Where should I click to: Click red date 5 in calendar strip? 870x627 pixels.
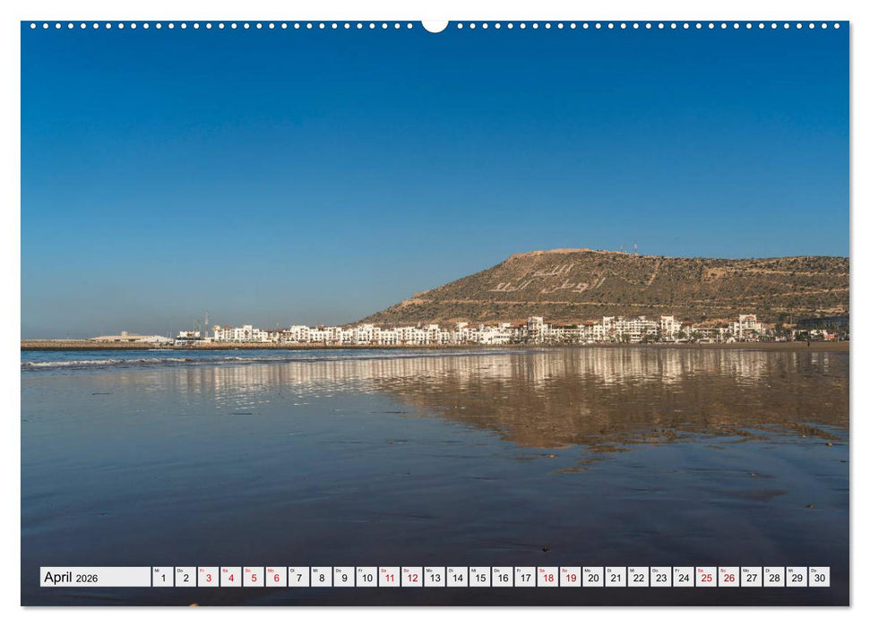[x=254, y=577]
